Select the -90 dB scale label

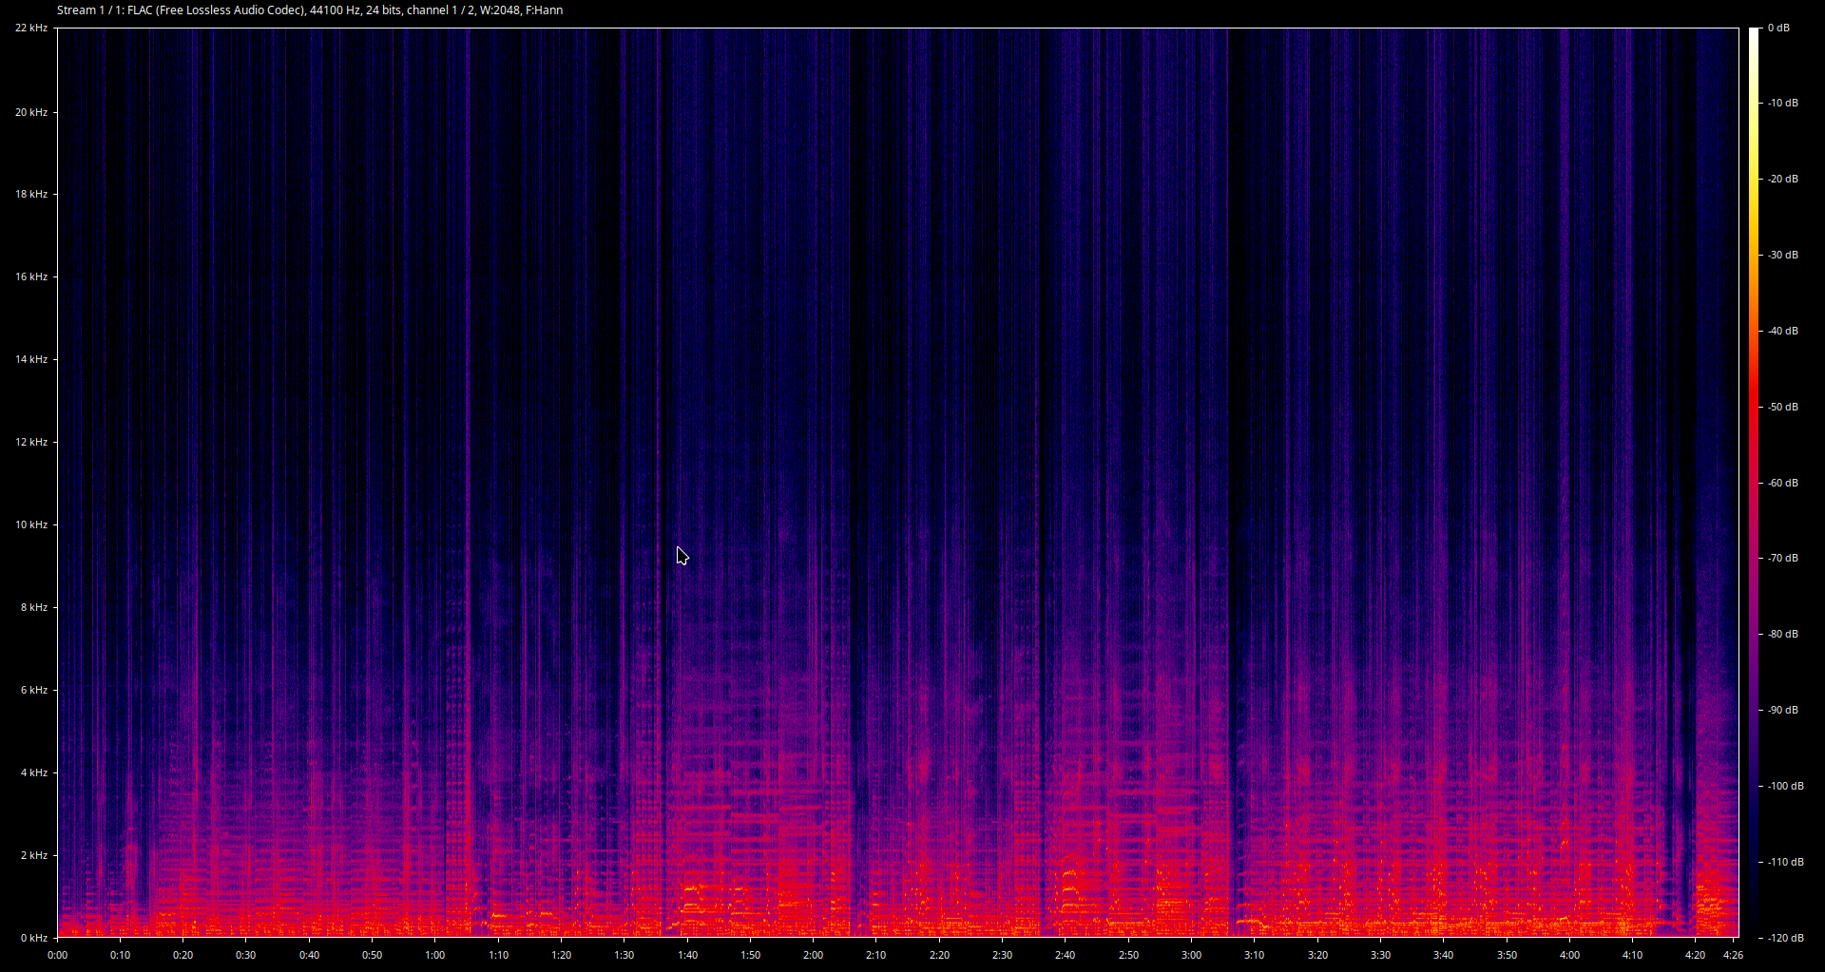pyautogui.click(x=1783, y=710)
